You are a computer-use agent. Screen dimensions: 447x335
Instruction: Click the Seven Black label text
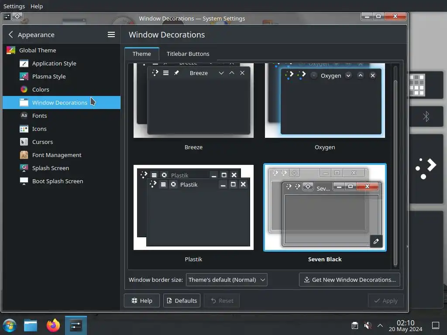(x=325, y=259)
